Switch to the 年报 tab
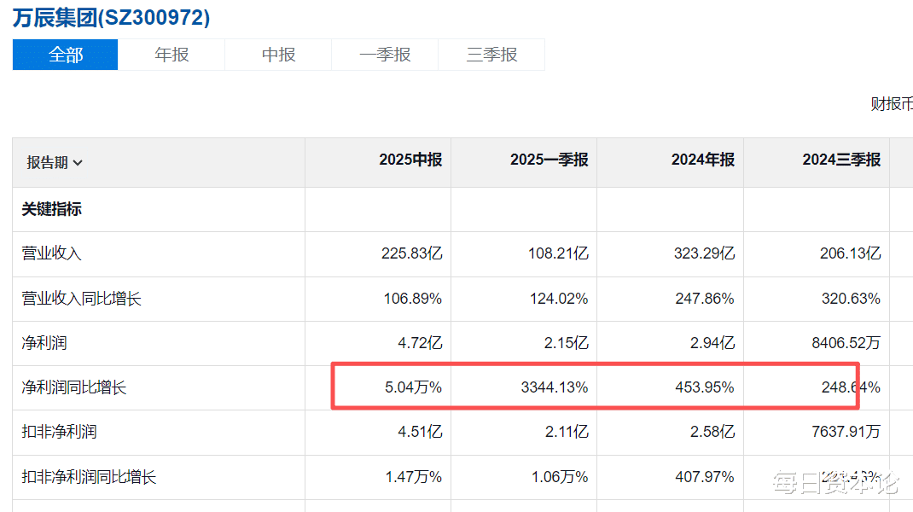The height and width of the screenshot is (512, 913). coord(172,55)
